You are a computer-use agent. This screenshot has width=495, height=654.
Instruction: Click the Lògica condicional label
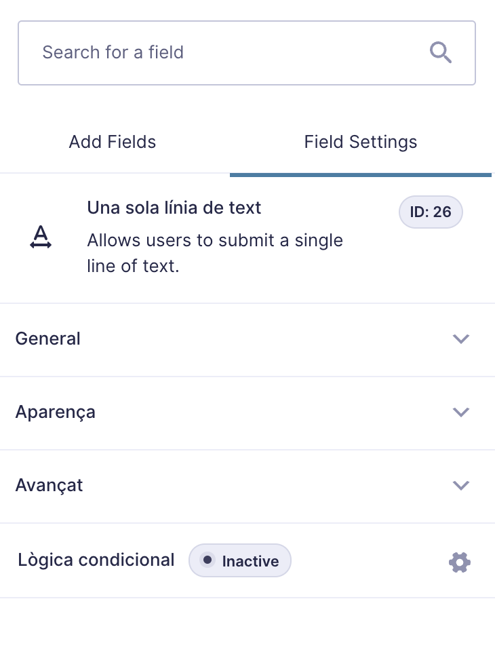point(96,560)
